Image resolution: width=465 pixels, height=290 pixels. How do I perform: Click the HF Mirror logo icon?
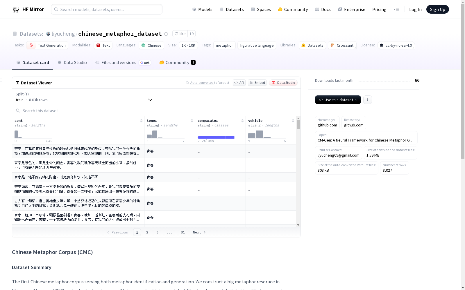click(x=16, y=9)
